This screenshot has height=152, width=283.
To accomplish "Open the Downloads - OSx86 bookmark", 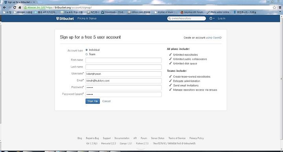I will [112, 12].
